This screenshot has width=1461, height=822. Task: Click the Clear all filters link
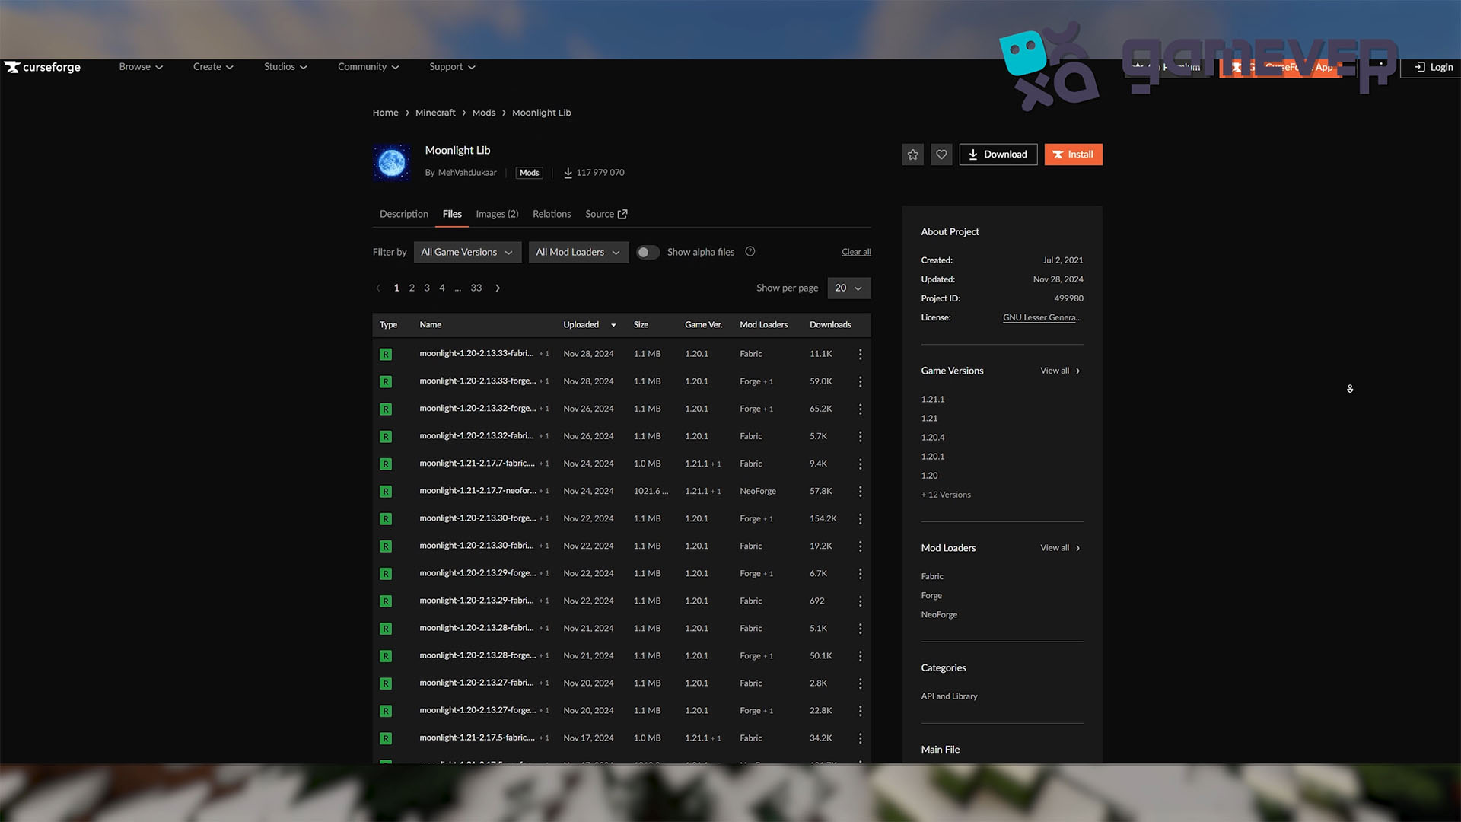855,251
